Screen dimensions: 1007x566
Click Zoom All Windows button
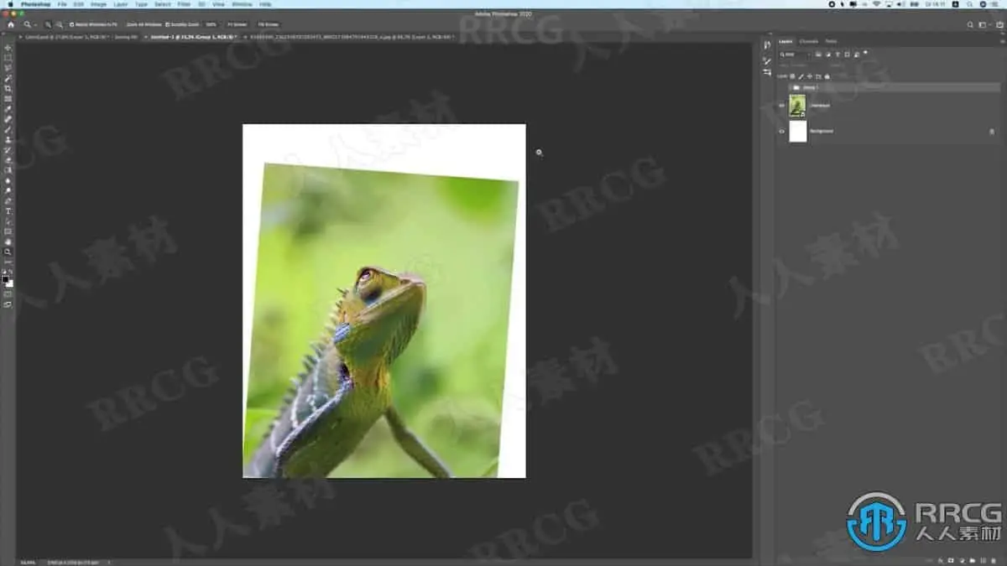coord(143,24)
